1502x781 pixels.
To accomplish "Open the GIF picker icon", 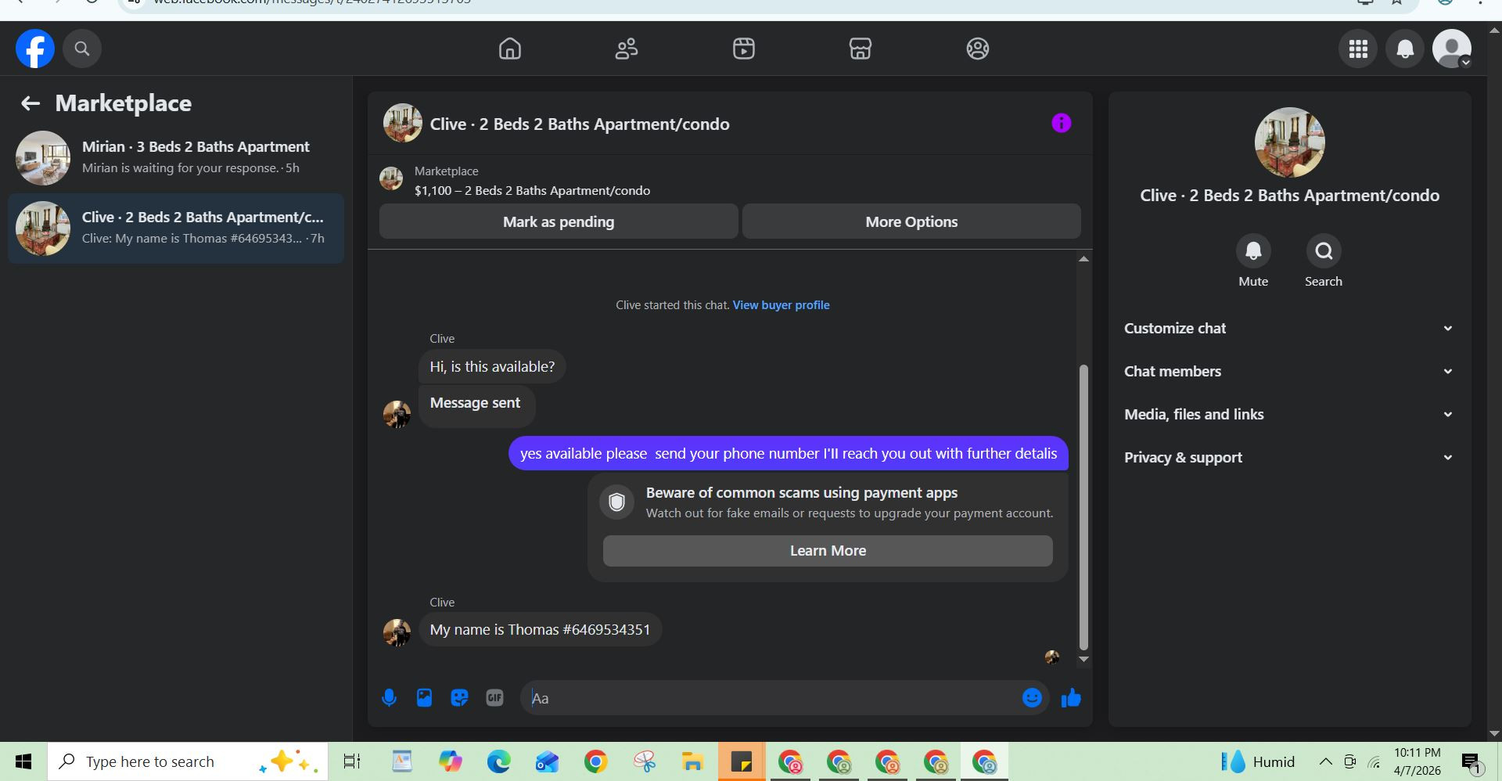I will coord(494,698).
